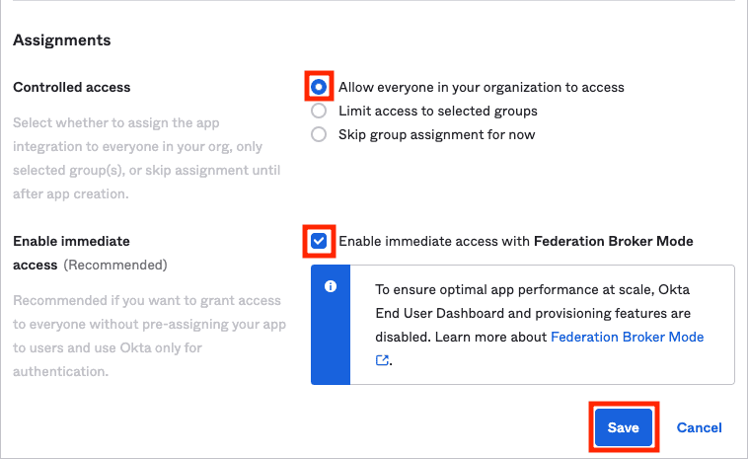Click the (Recommended) text
Image resolution: width=748 pixels, height=459 pixels.
point(115,265)
